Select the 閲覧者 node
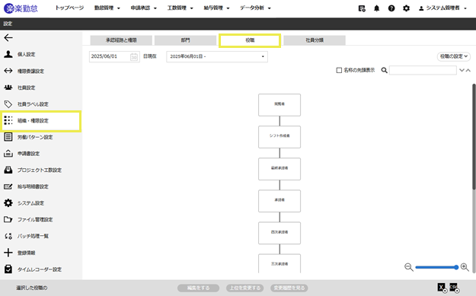476x296 pixels. coord(280,105)
